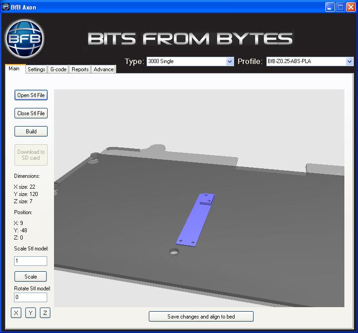Click the BfB Axon title bar icon

coord(5,7)
